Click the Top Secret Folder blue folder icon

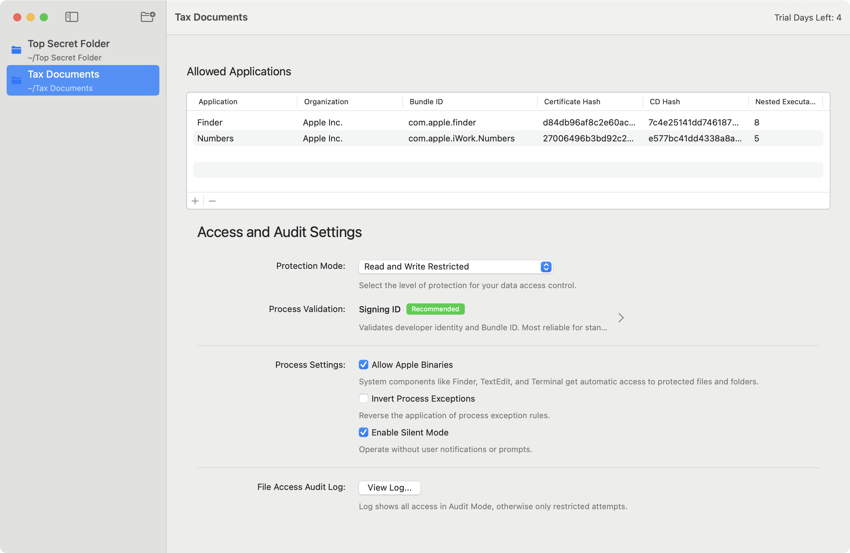pos(16,49)
